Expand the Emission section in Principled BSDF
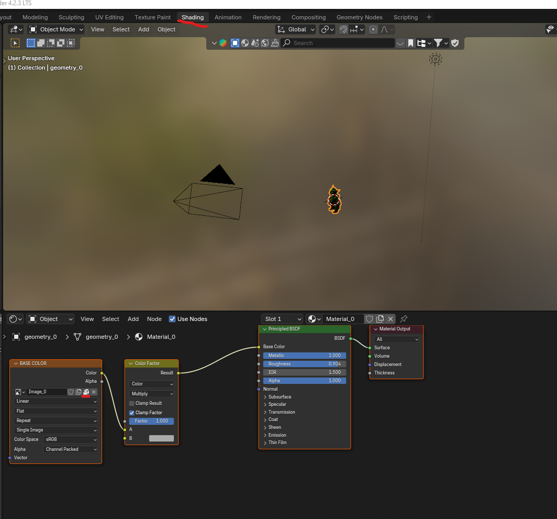 coord(277,435)
